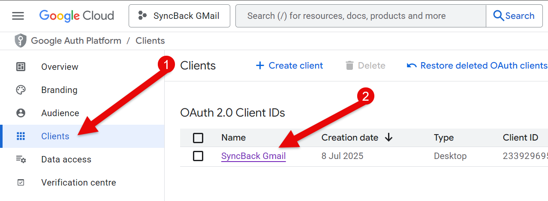This screenshot has width=548, height=201.
Task: Open the SyncBack Gmail client link
Action: 253,156
